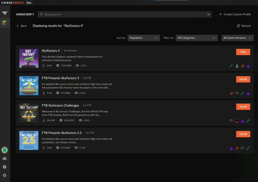Click the 7/23/2020 update date

66,65
